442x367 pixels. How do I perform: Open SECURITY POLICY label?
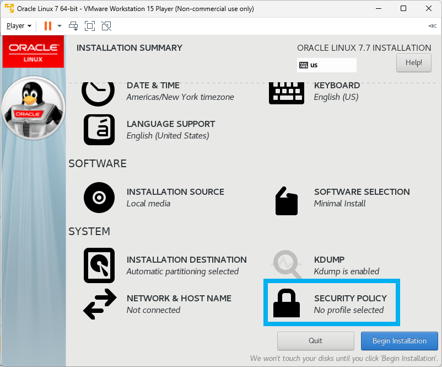351,298
